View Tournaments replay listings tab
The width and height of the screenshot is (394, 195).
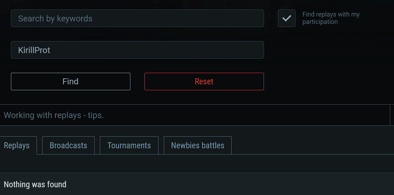(x=129, y=145)
